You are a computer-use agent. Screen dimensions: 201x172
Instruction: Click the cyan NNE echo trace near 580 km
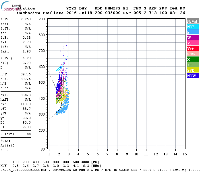(59, 68)
